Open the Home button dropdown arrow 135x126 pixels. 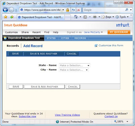[80, 17]
